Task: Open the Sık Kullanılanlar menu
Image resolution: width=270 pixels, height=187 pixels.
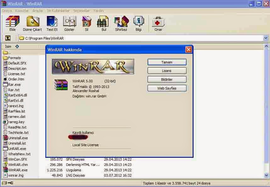Action: point(58,11)
